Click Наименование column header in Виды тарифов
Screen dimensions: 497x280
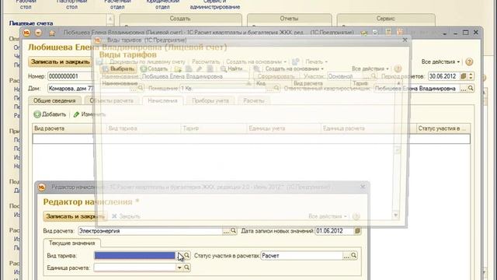pyautogui.click(x=176, y=83)
